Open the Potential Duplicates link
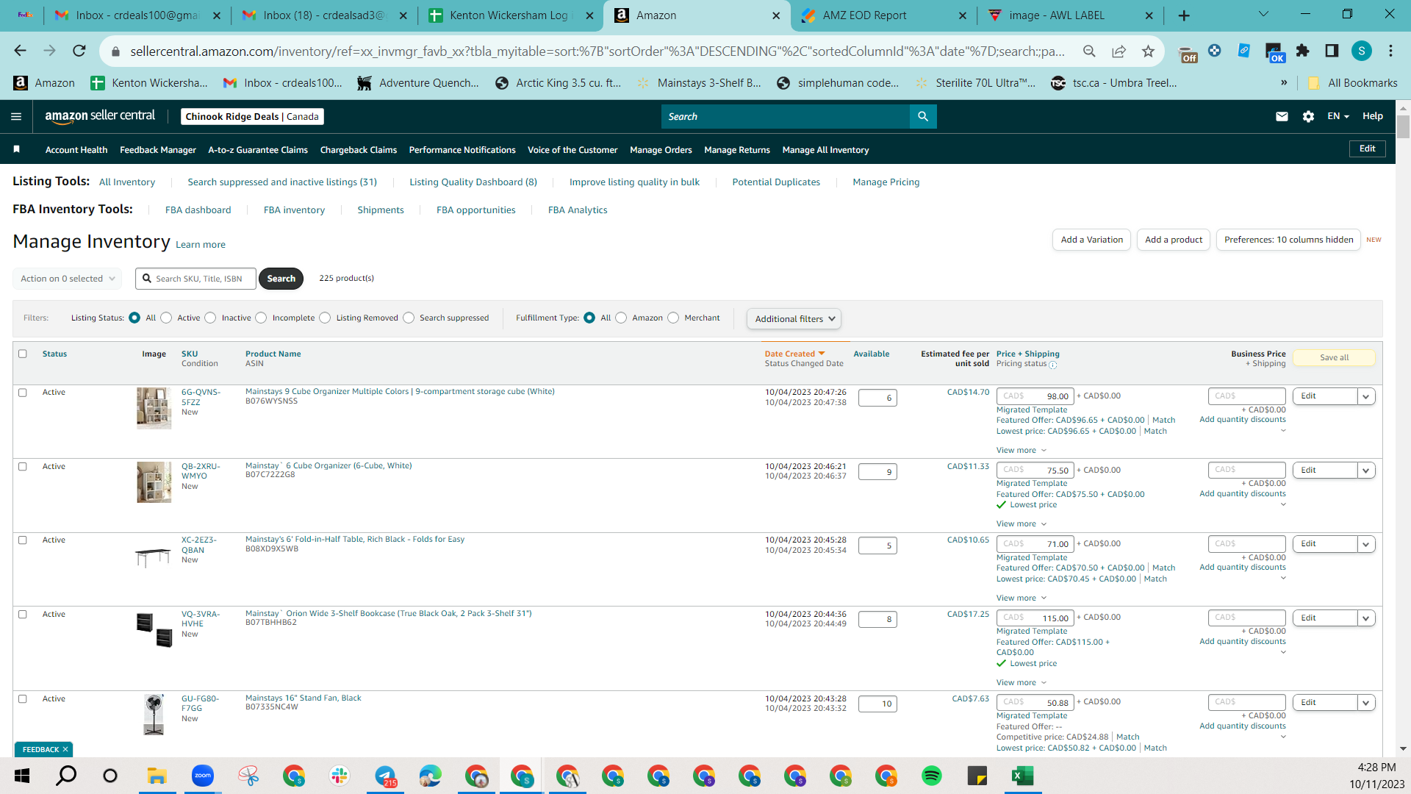Image resolution: width=1411 pixels, height=794 pixels. (776, 182)
